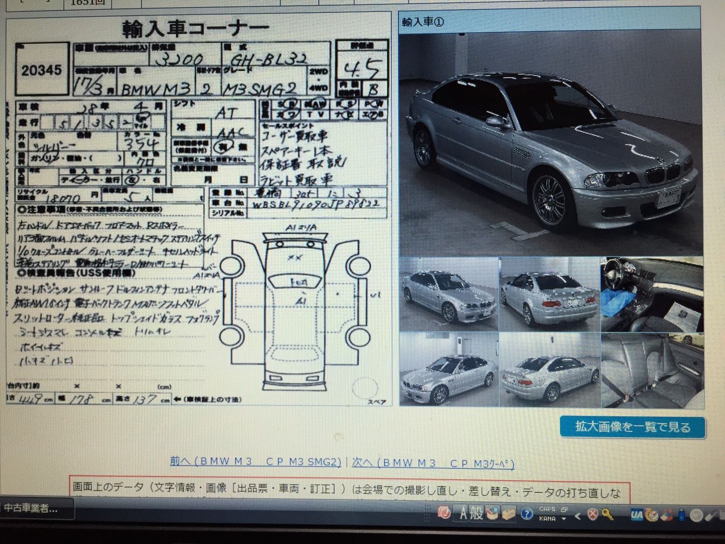Click the 輸入車① photo panel label
This screenshot has height=544, width=725.
(423, 22)
